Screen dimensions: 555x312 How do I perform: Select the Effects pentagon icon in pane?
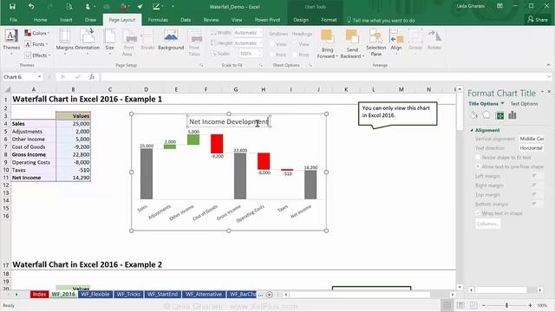486,115
